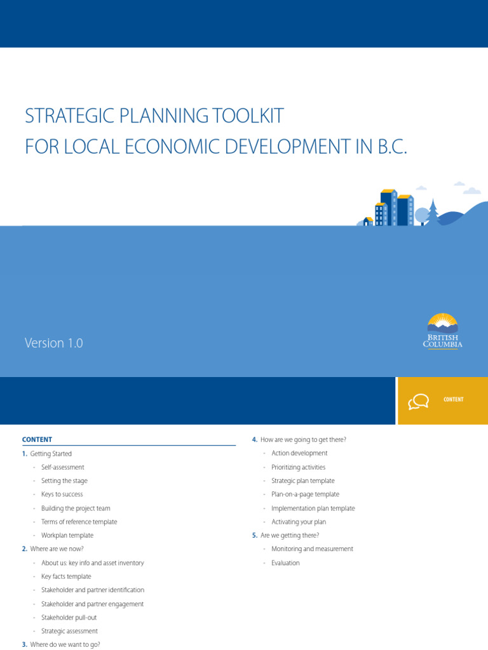The image size is (488, 650).
Task: Select 'Stakeholder and partner identification' entry
Action: (x=93, y=590)
